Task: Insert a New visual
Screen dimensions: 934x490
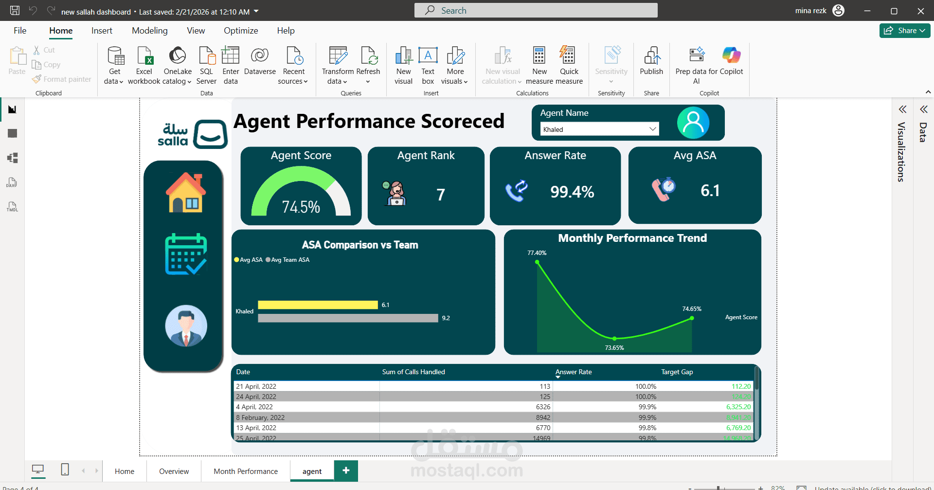Action: (x=404, y=65)
